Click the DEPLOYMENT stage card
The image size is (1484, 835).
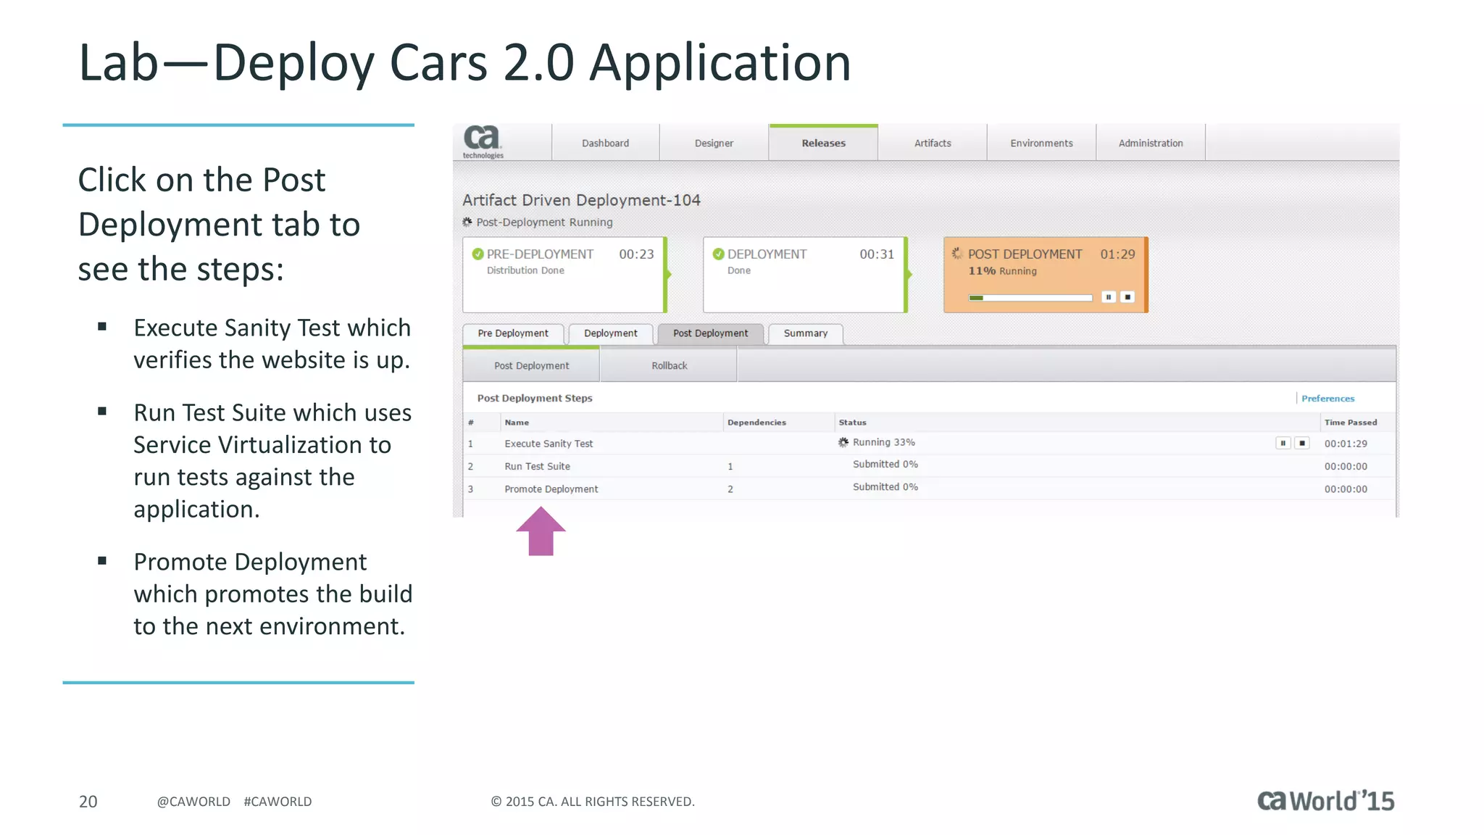pos(805,275)
